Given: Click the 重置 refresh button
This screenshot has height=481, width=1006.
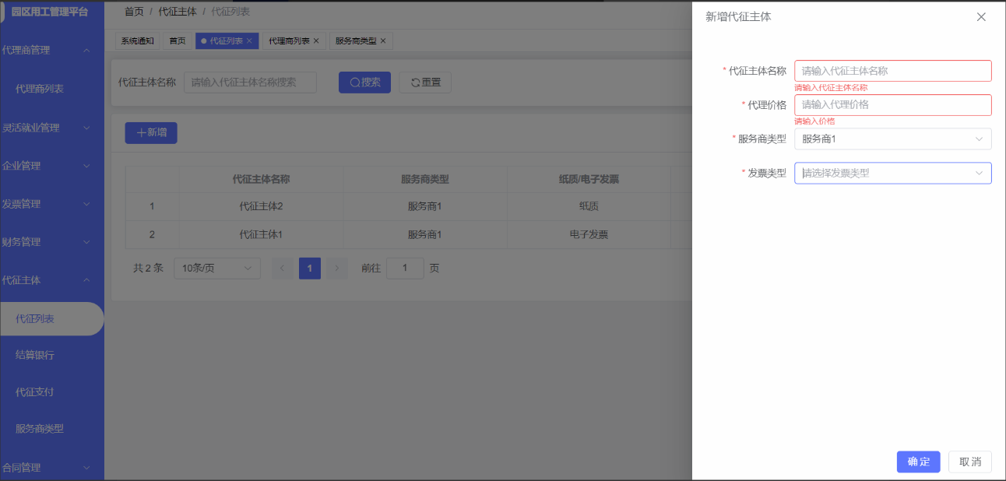Looking at the screenshot, I should (x=425, y=83).
